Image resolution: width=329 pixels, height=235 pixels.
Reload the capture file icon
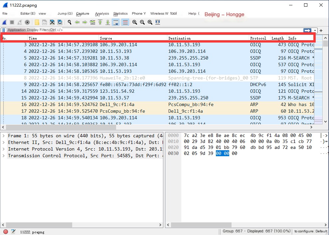pos(60,22)
